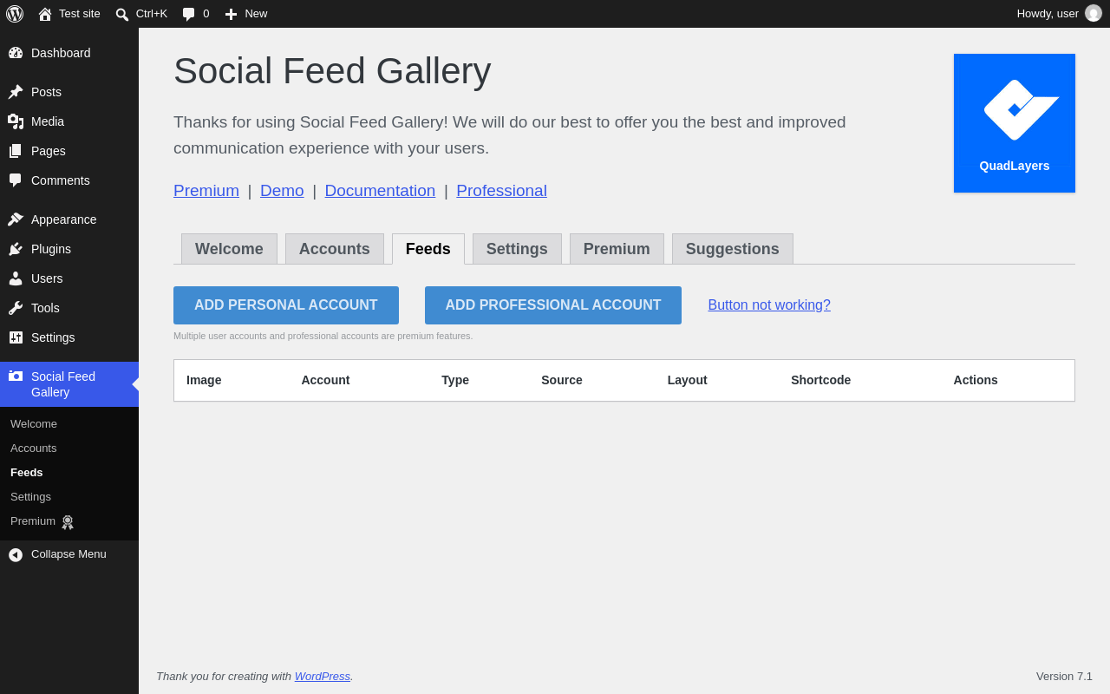
Task: Open the Button not working? link
Action: [x=769, y=305]
